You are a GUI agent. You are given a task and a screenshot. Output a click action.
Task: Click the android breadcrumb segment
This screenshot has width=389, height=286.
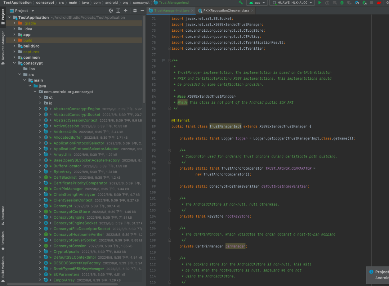(111, 3)
